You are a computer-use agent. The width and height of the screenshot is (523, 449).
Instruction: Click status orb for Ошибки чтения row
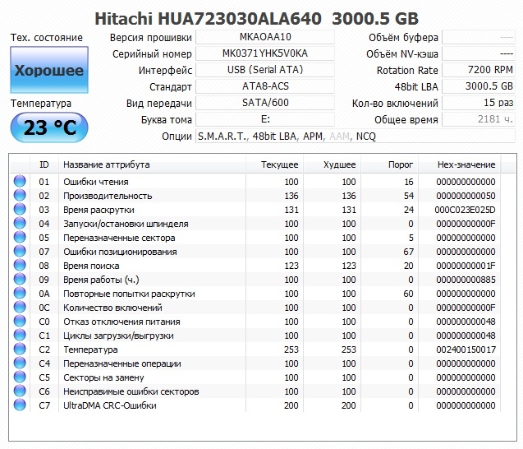20,182
